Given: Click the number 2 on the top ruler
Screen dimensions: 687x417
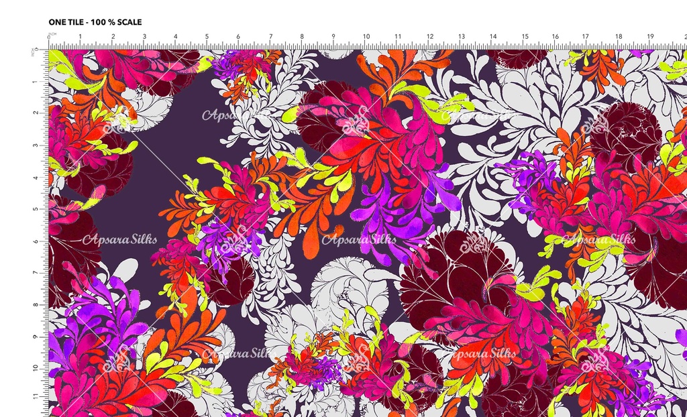Looking at the screenshot, I should tap(113, 37).
